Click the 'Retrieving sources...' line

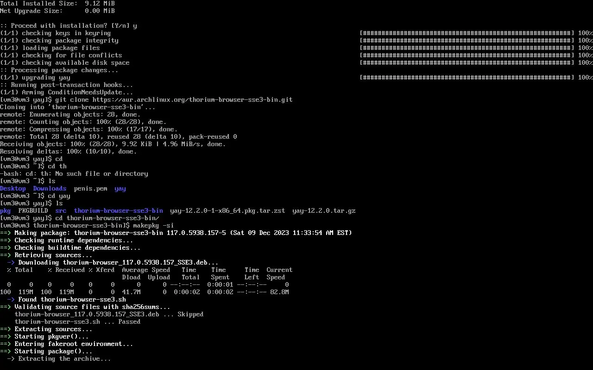click(x=46, y=255)
